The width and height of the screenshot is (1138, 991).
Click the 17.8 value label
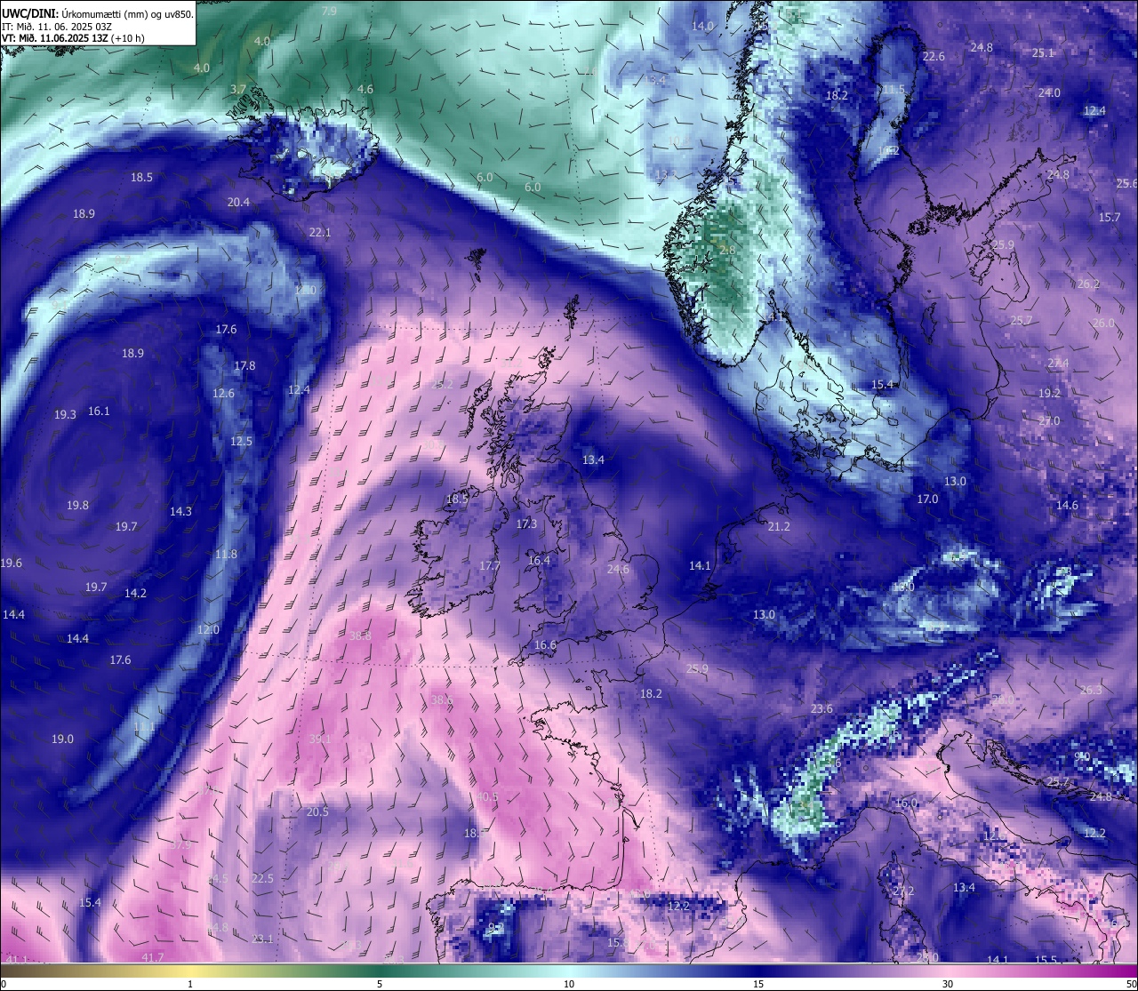click(244, 366)
